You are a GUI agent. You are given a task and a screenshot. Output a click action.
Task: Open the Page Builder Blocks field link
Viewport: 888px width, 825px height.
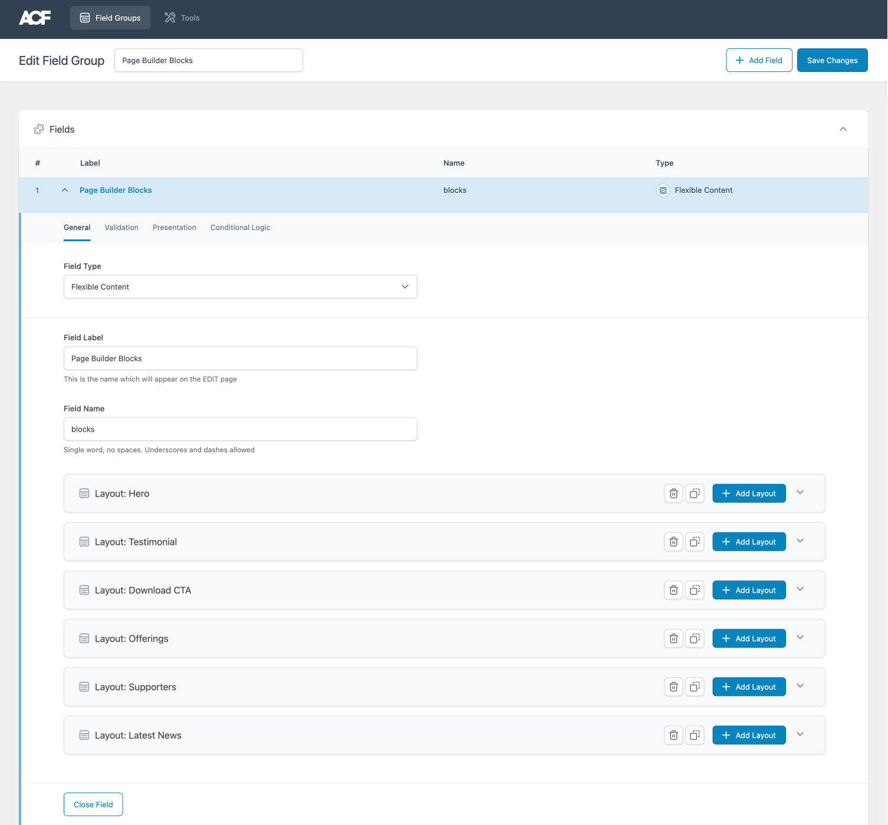(116, 190)
